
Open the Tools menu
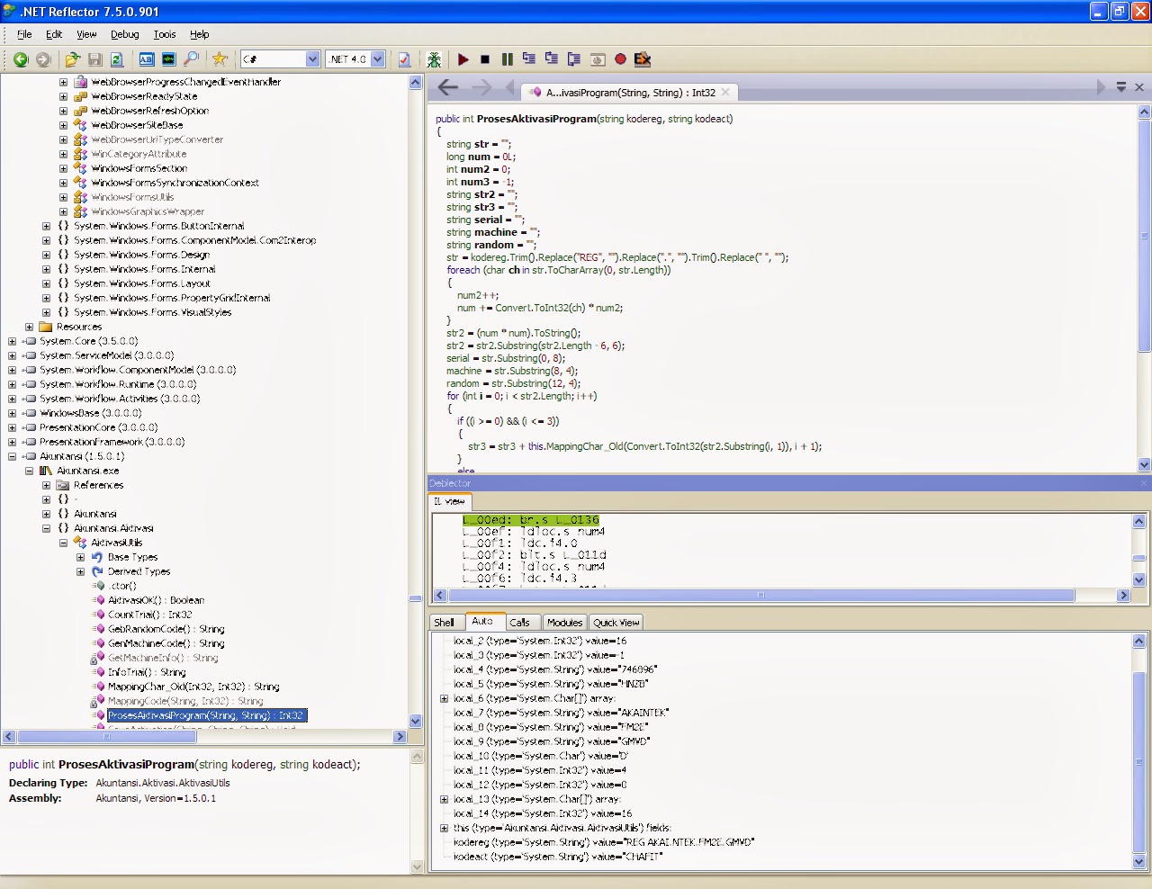tap(165, 34)
